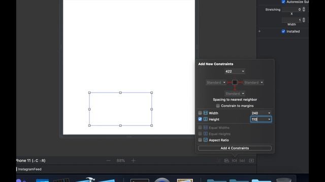Check the Aspect Ratio checkbox
The image size is (325, 182).
pos(200,140)
